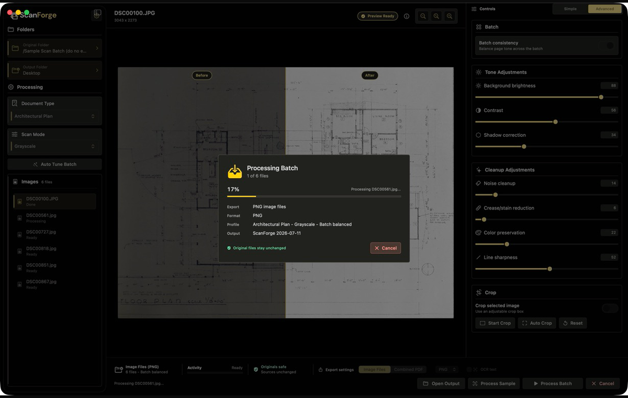The height and width of the screenshot is (398, 628).
Task: Expand the Original Folder chevron
Action: (97, 48)
